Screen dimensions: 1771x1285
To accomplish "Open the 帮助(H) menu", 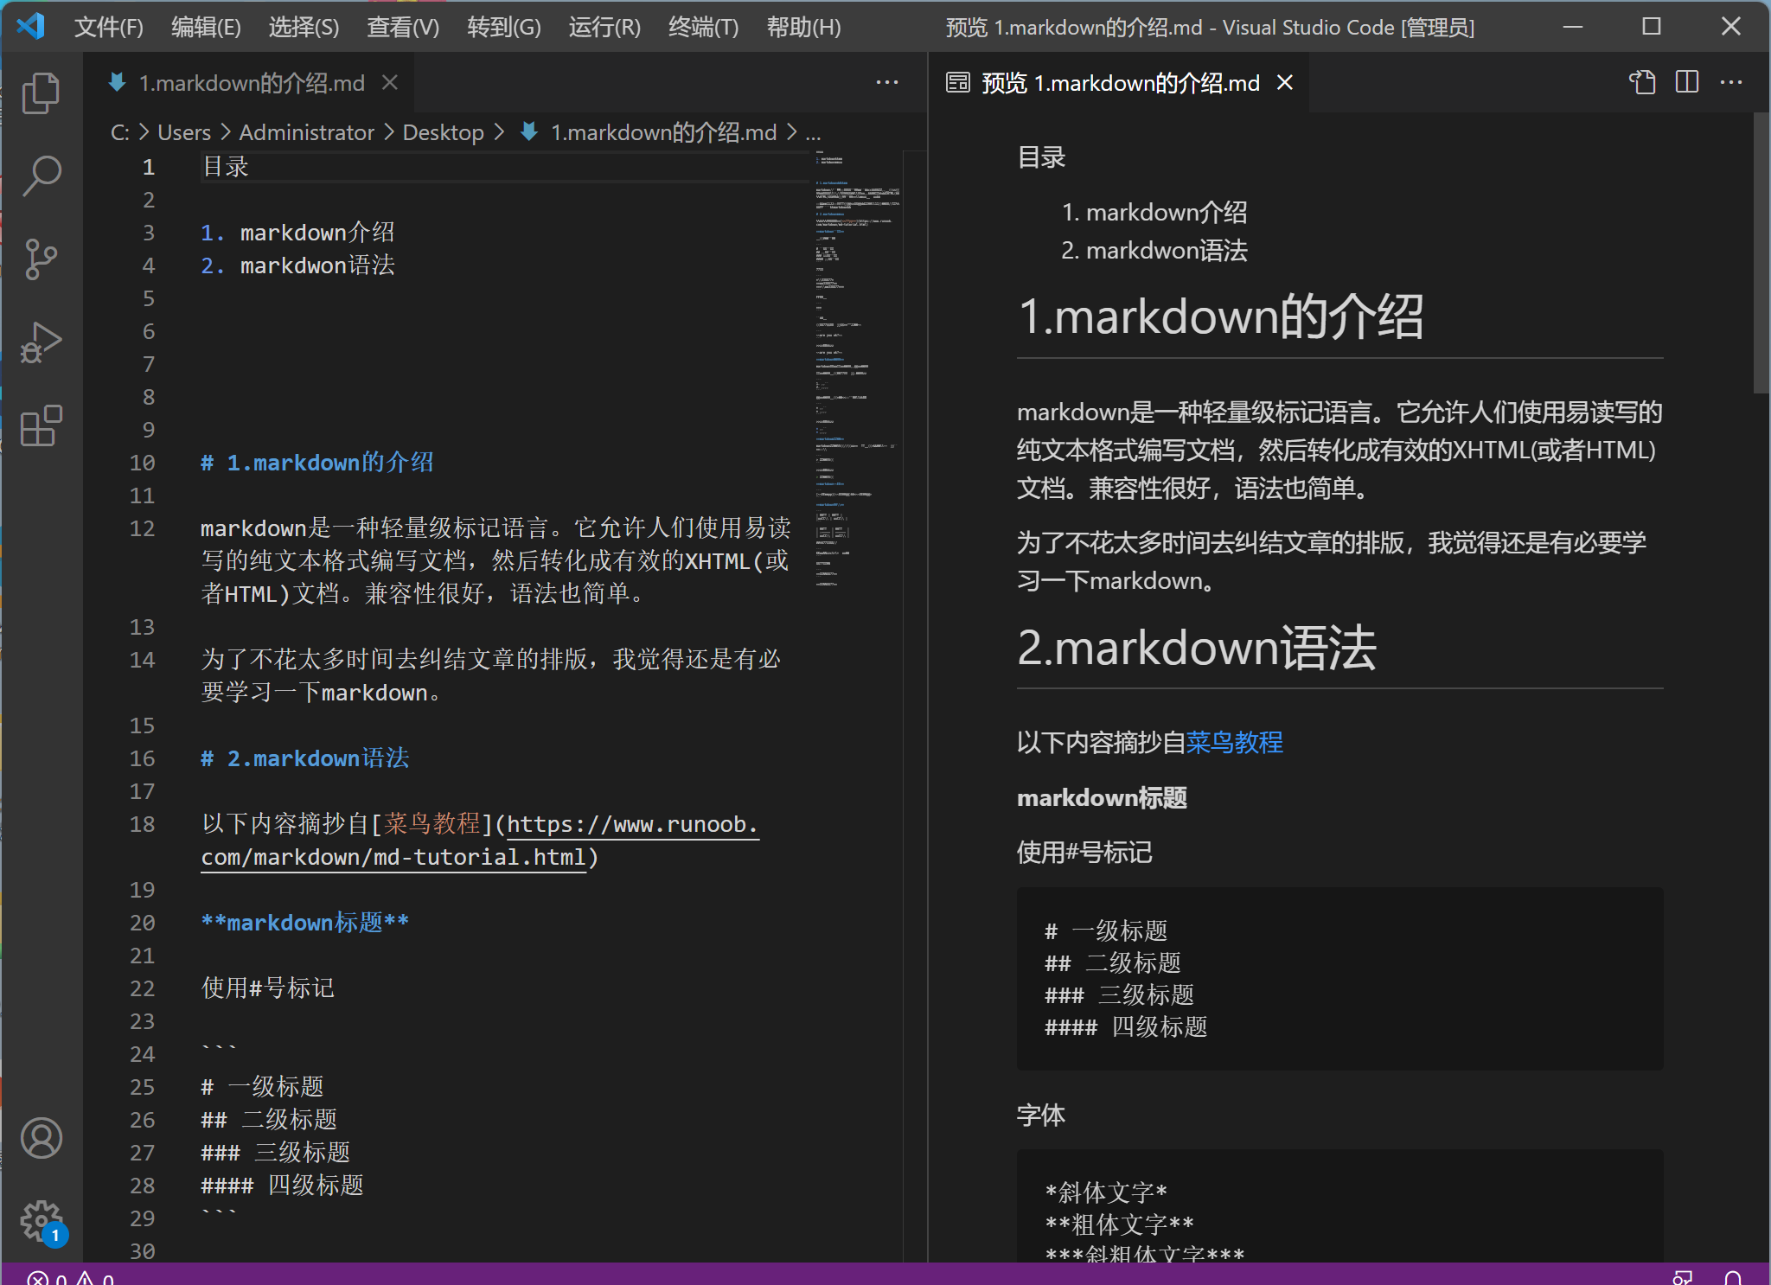I will 804,27.
